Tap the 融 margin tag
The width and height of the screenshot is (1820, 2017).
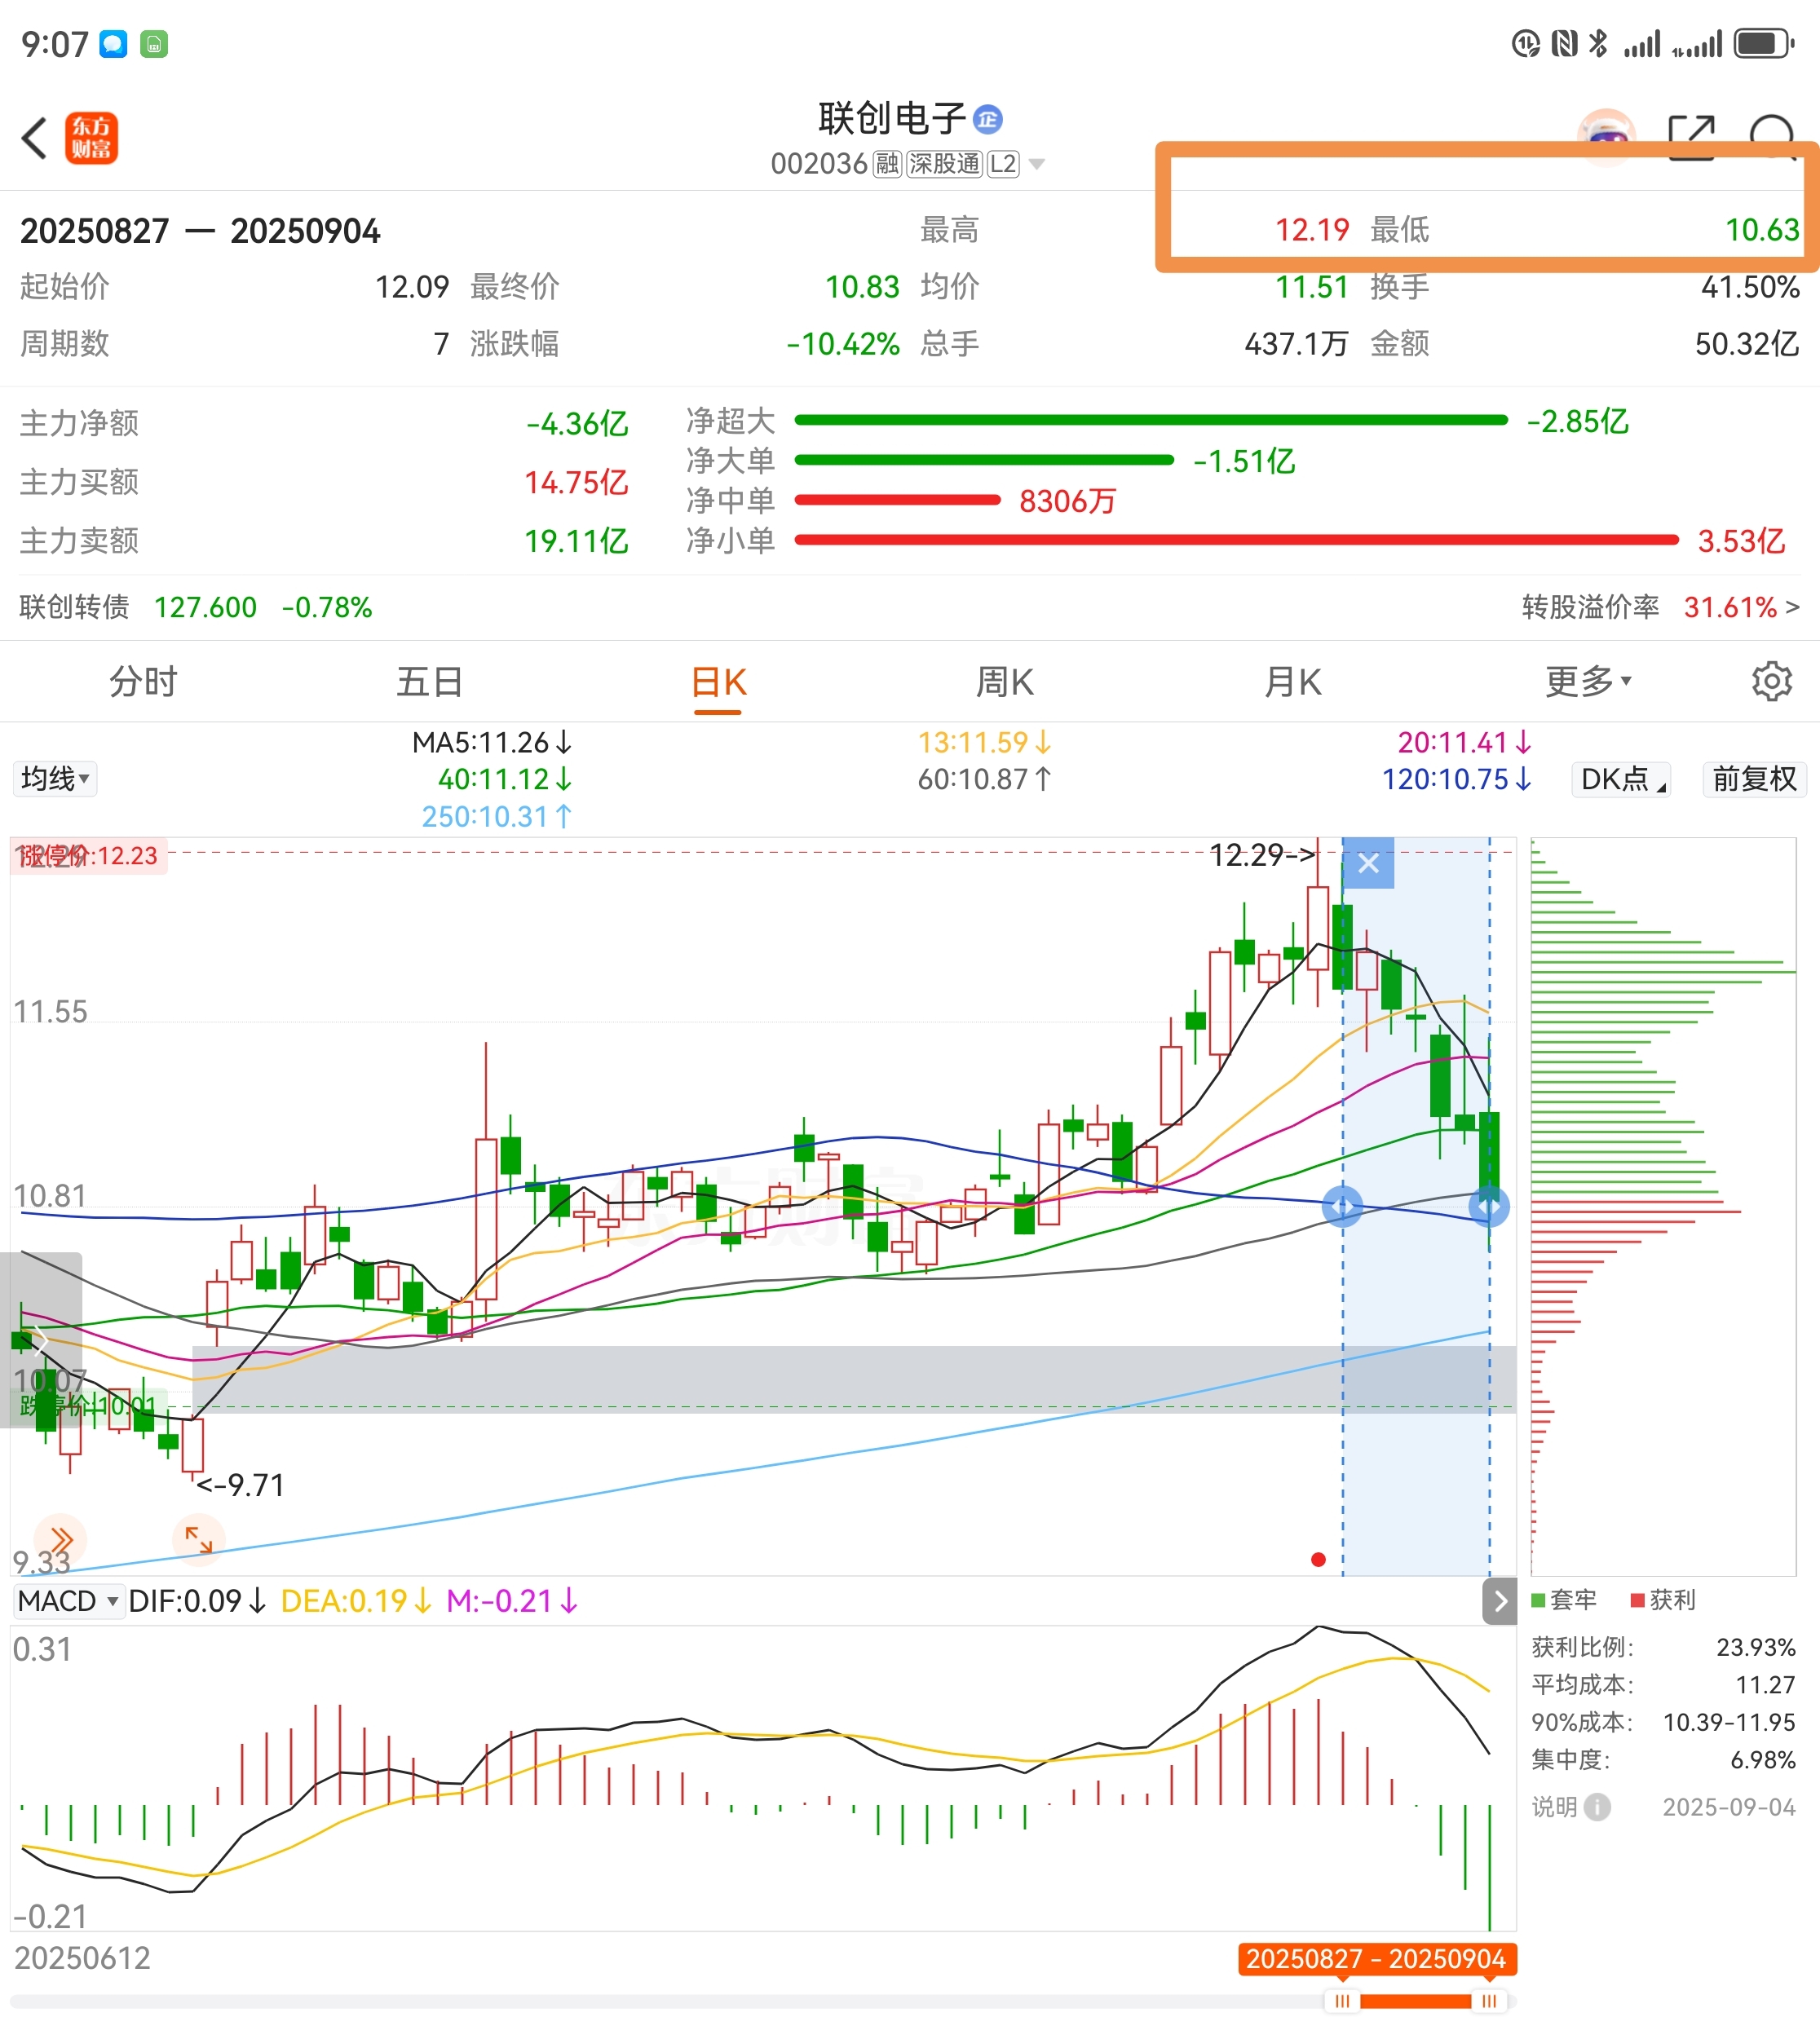click(x=887, y=164)
